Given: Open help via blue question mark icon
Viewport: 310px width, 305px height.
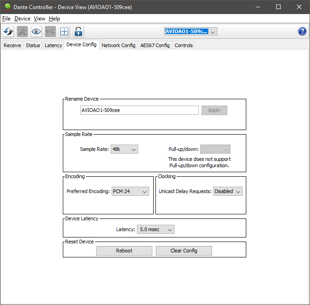Looking at the screenshot, I should tap(302, 31).
